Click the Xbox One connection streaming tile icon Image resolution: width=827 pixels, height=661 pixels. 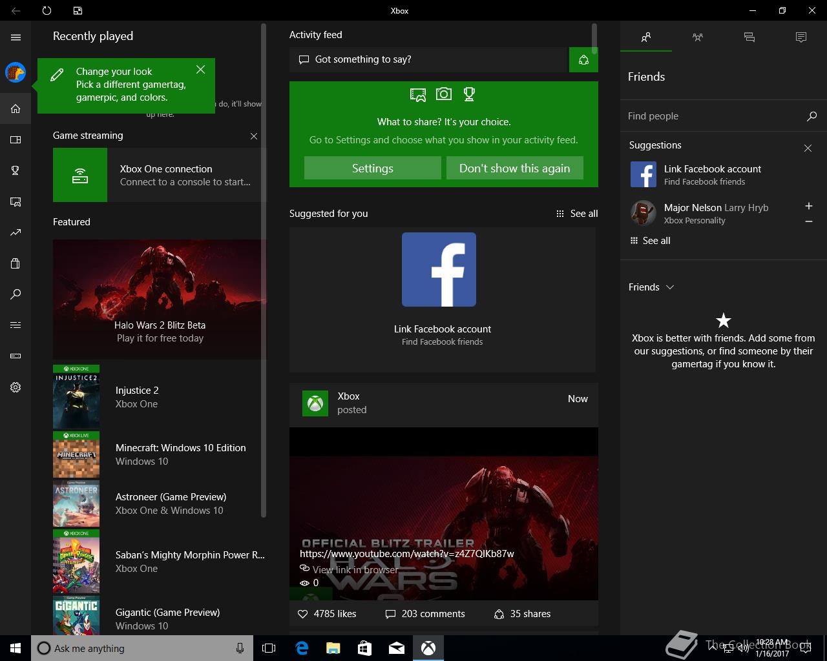click(x=80, y=175)
